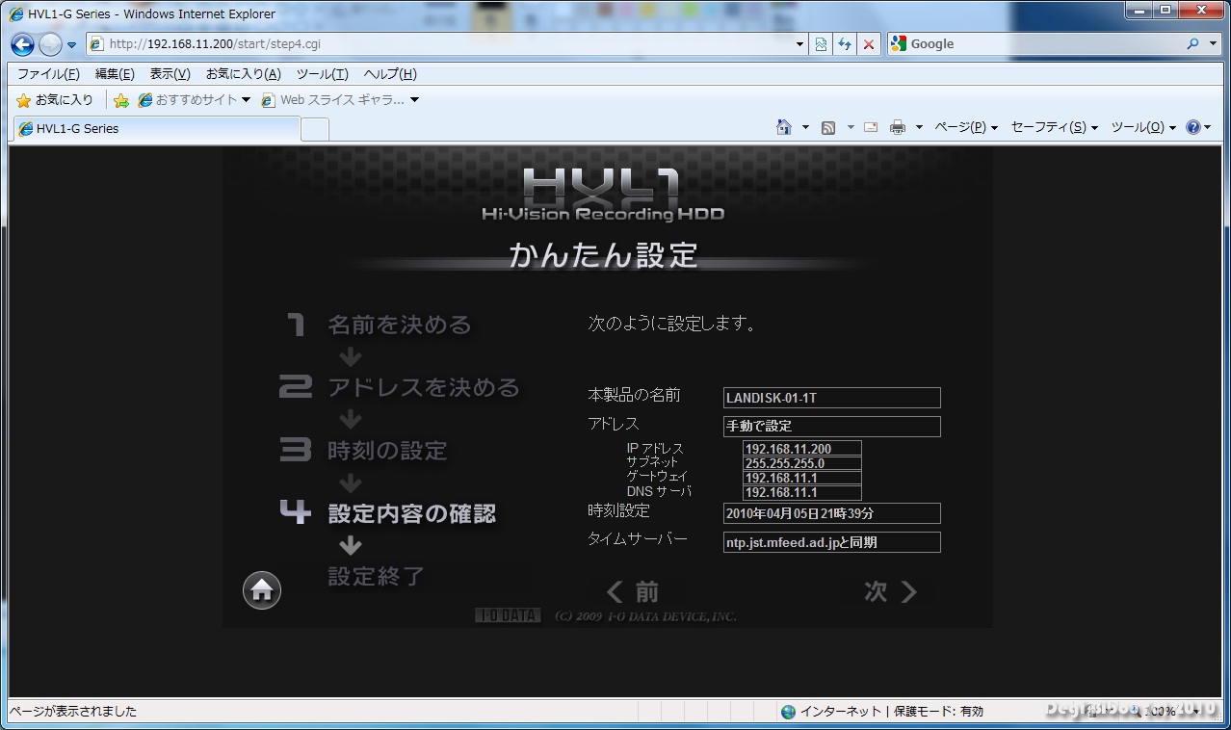Open the お気に入り favorites center star button
The width and height of the screenshot is (1231, 730).
55,100
